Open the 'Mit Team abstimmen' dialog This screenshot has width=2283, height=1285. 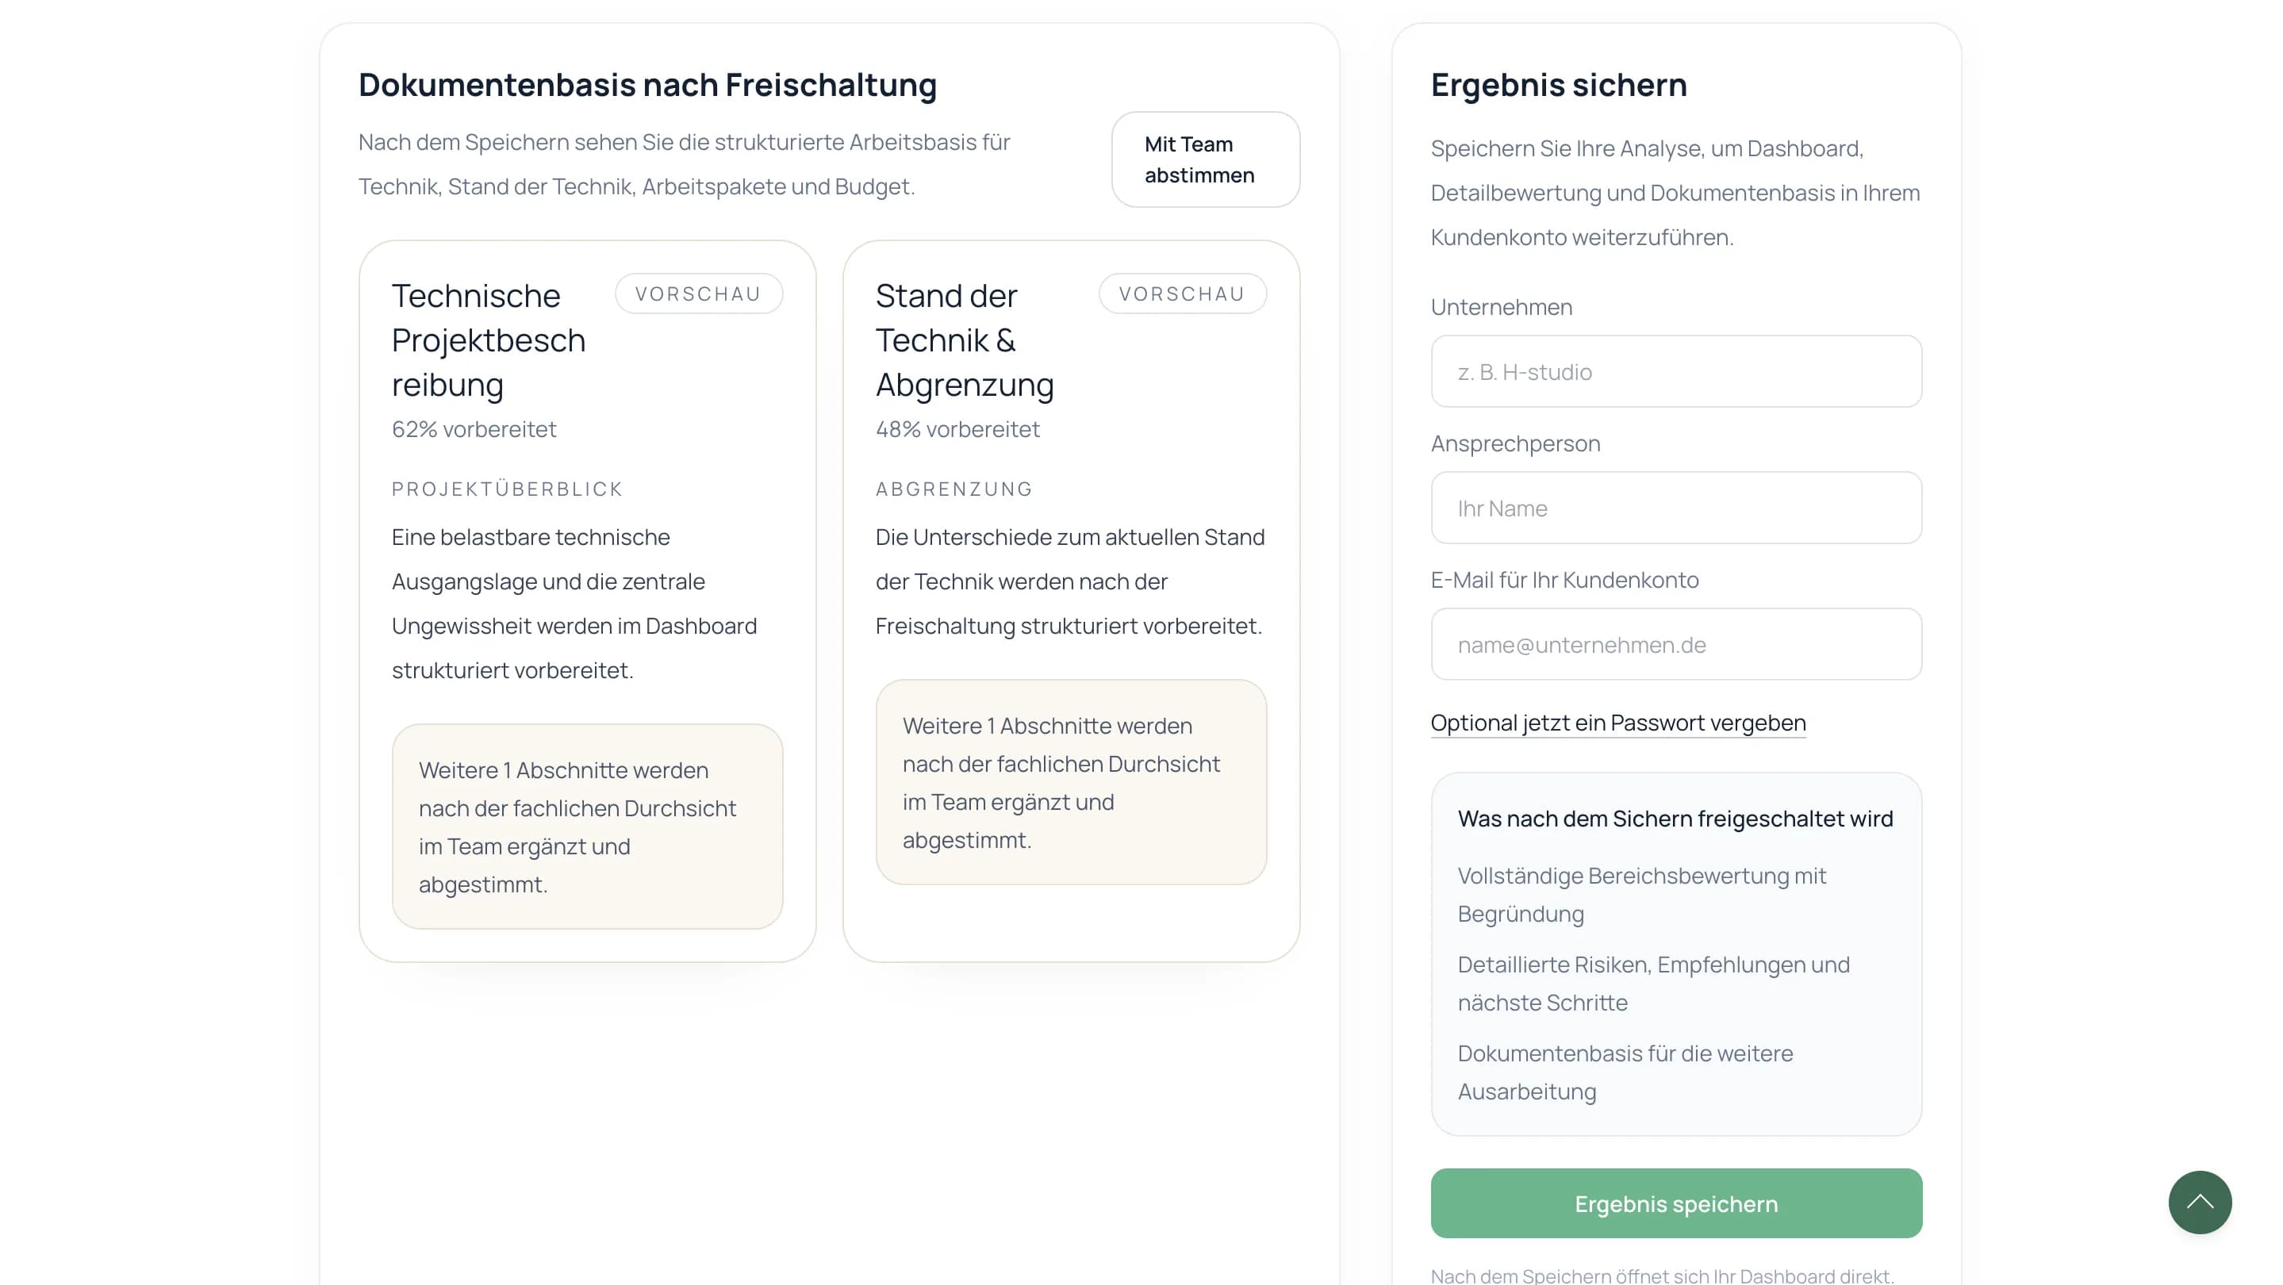(1205, 159)
